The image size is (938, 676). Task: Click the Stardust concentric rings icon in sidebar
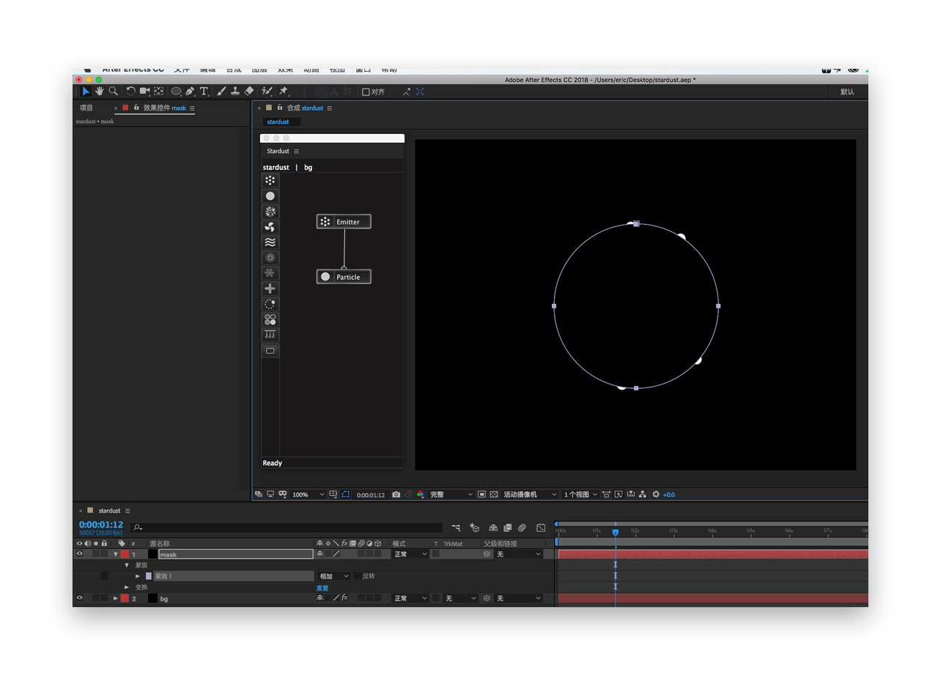(x=270, y=258)
